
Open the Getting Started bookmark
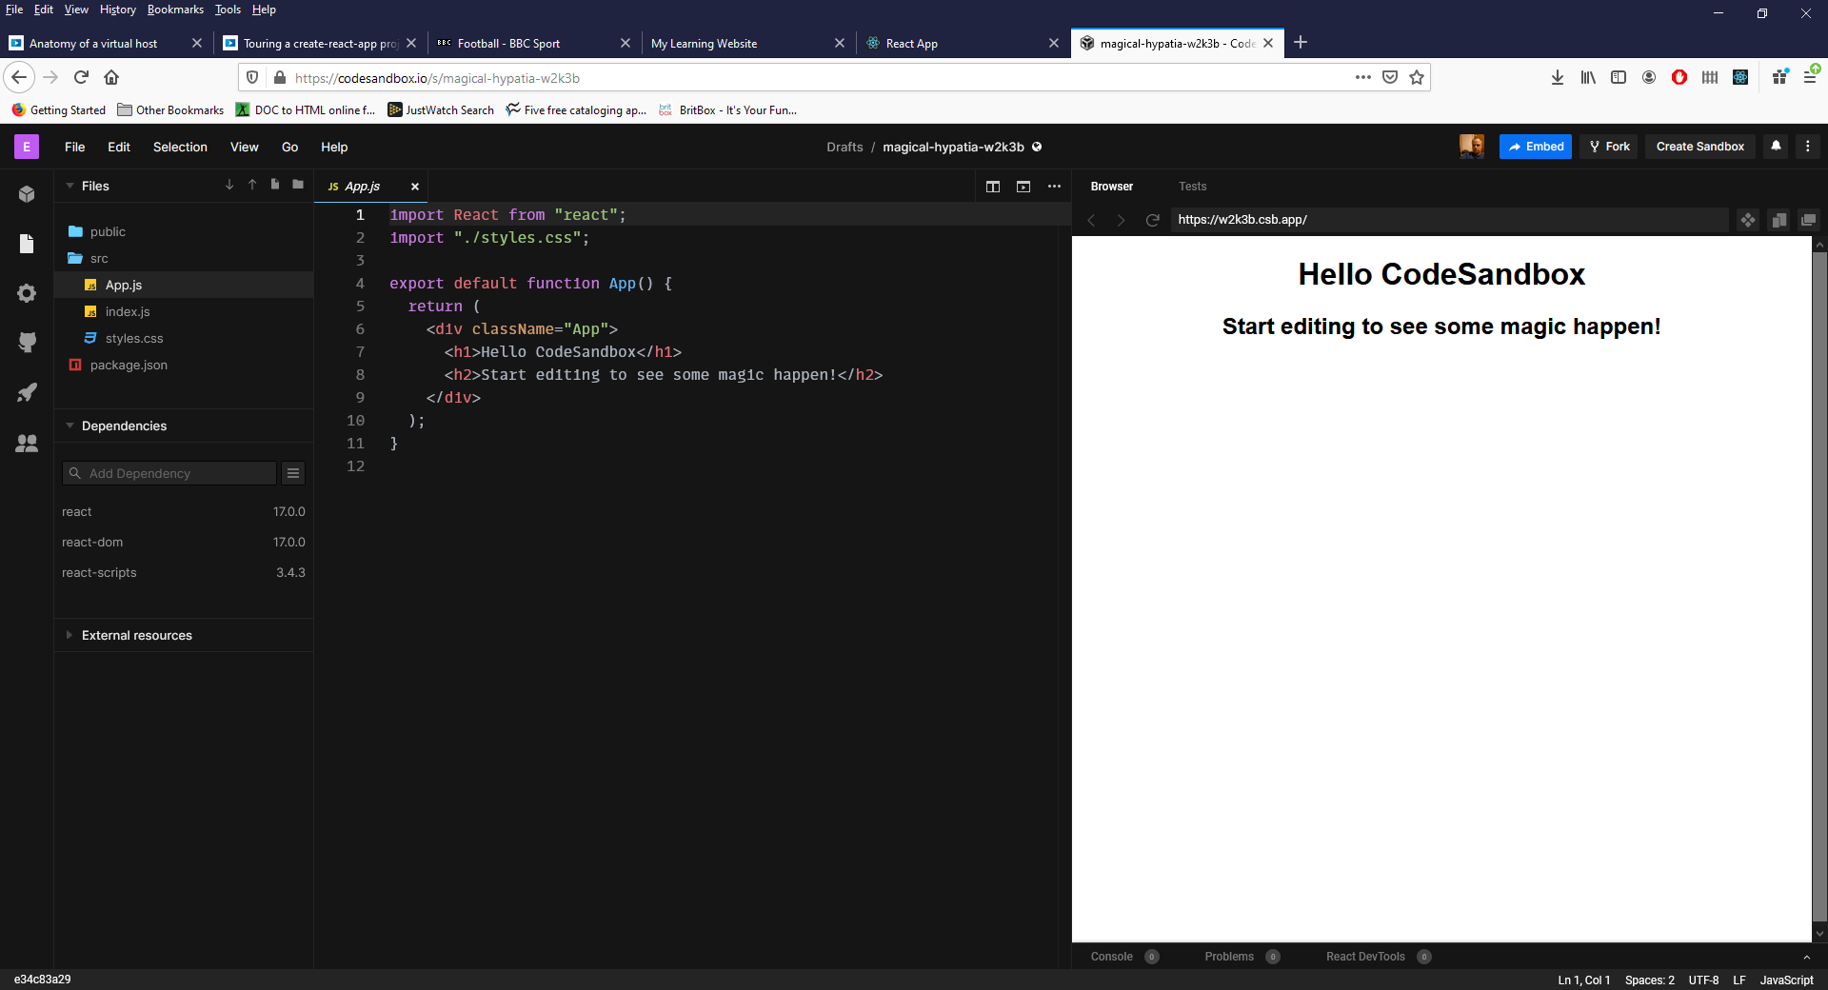click(59, 110)
